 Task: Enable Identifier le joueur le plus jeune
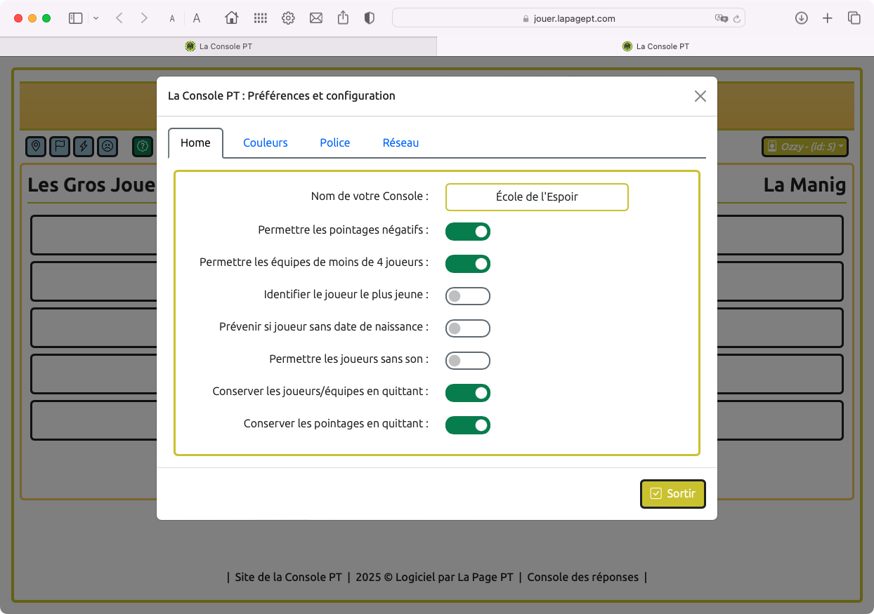pyautogui.click(x=468, y=296)
